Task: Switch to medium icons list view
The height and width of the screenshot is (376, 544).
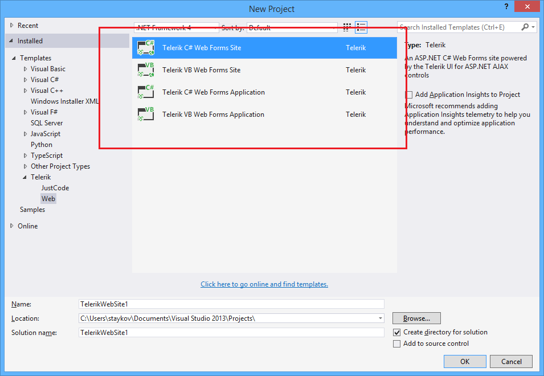Action: (x=361, y=27)
